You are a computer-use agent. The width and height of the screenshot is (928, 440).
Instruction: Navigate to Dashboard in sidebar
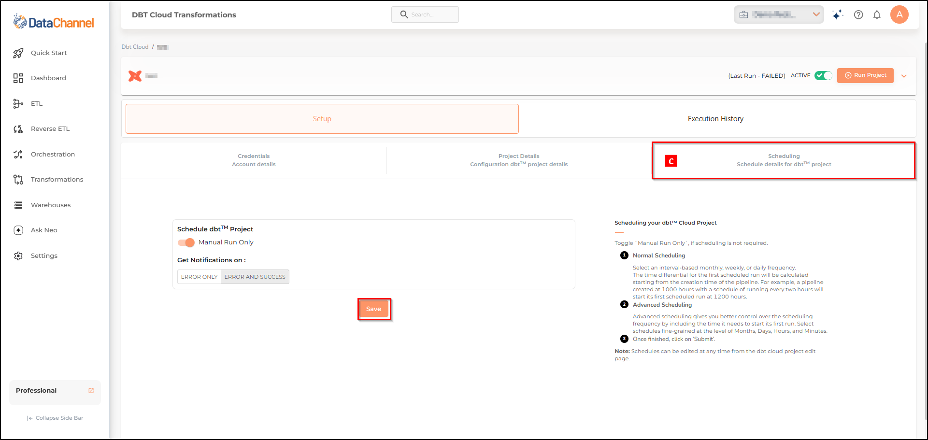click(x=48, y=78)
